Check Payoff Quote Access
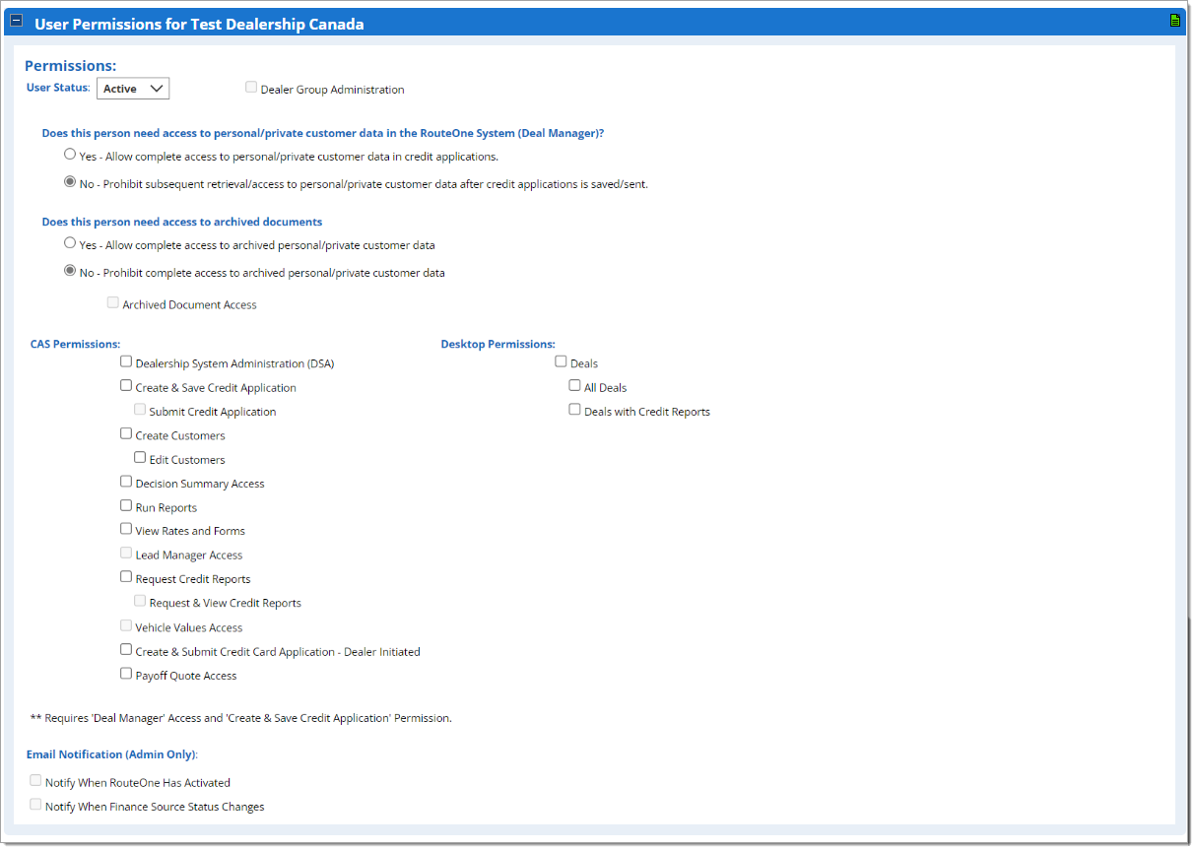The height and width of the screenshot is (850, 1195). [126, 675]
